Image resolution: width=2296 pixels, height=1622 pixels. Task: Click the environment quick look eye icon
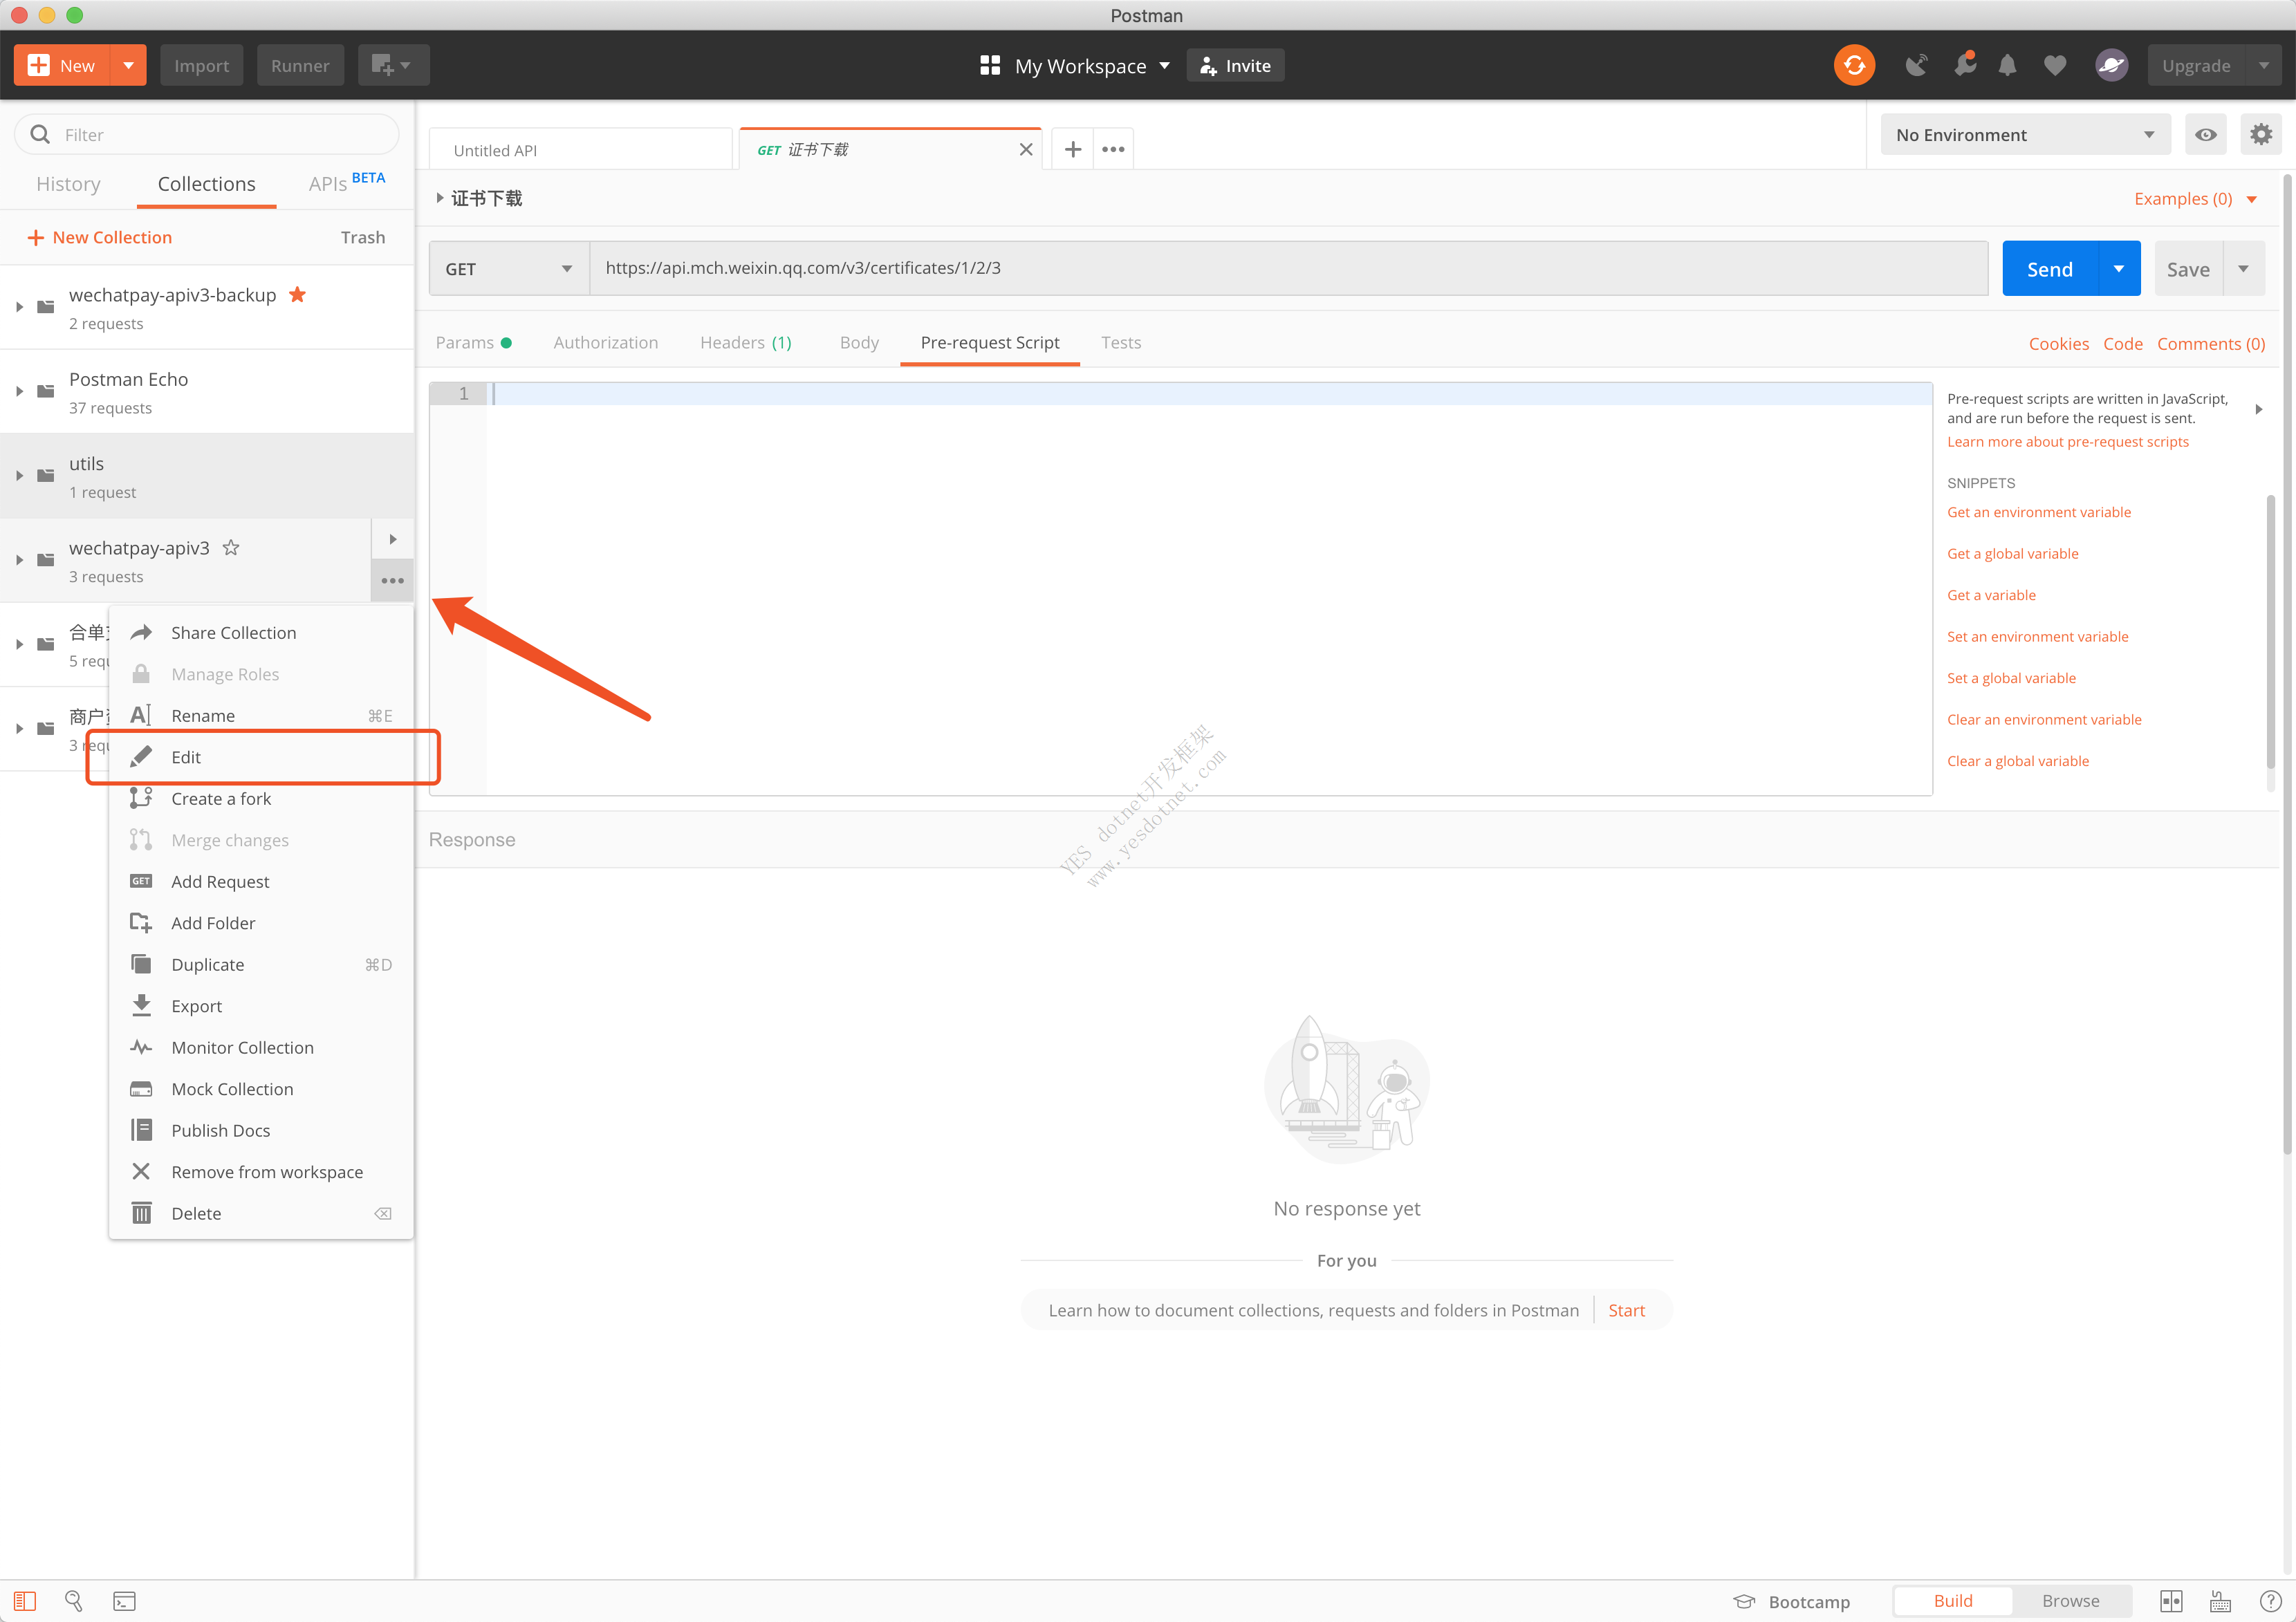pyautogui.click(x=2205, y=134)
